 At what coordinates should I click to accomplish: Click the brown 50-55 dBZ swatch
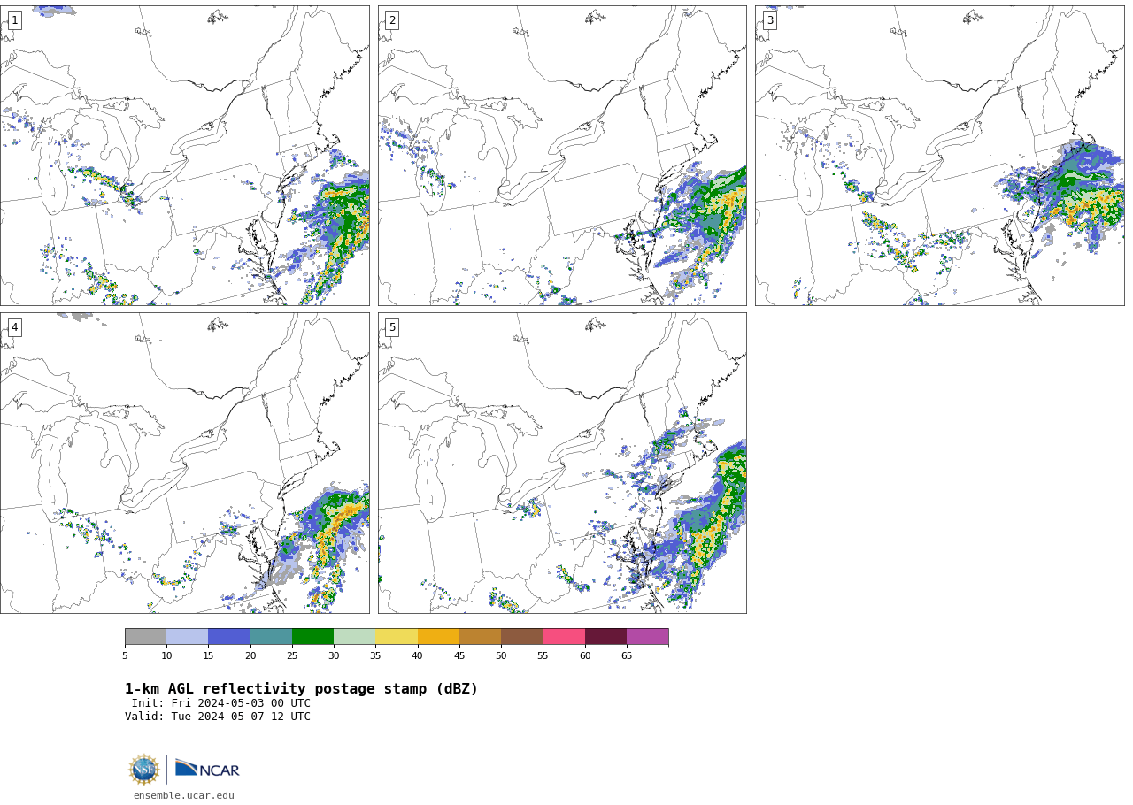pyautogui.click(x=521, y=637)
